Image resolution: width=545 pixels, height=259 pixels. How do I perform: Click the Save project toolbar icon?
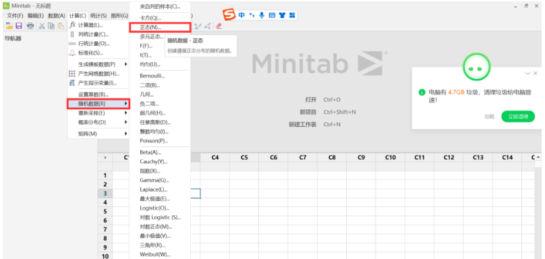pyautogui.click(x=19, y=26)
